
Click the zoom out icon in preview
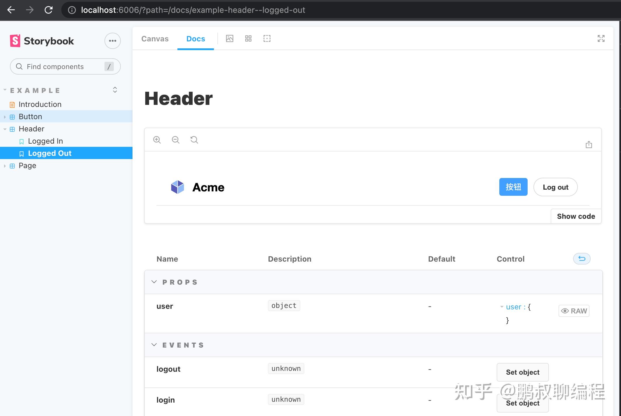[x=175, y=140]
